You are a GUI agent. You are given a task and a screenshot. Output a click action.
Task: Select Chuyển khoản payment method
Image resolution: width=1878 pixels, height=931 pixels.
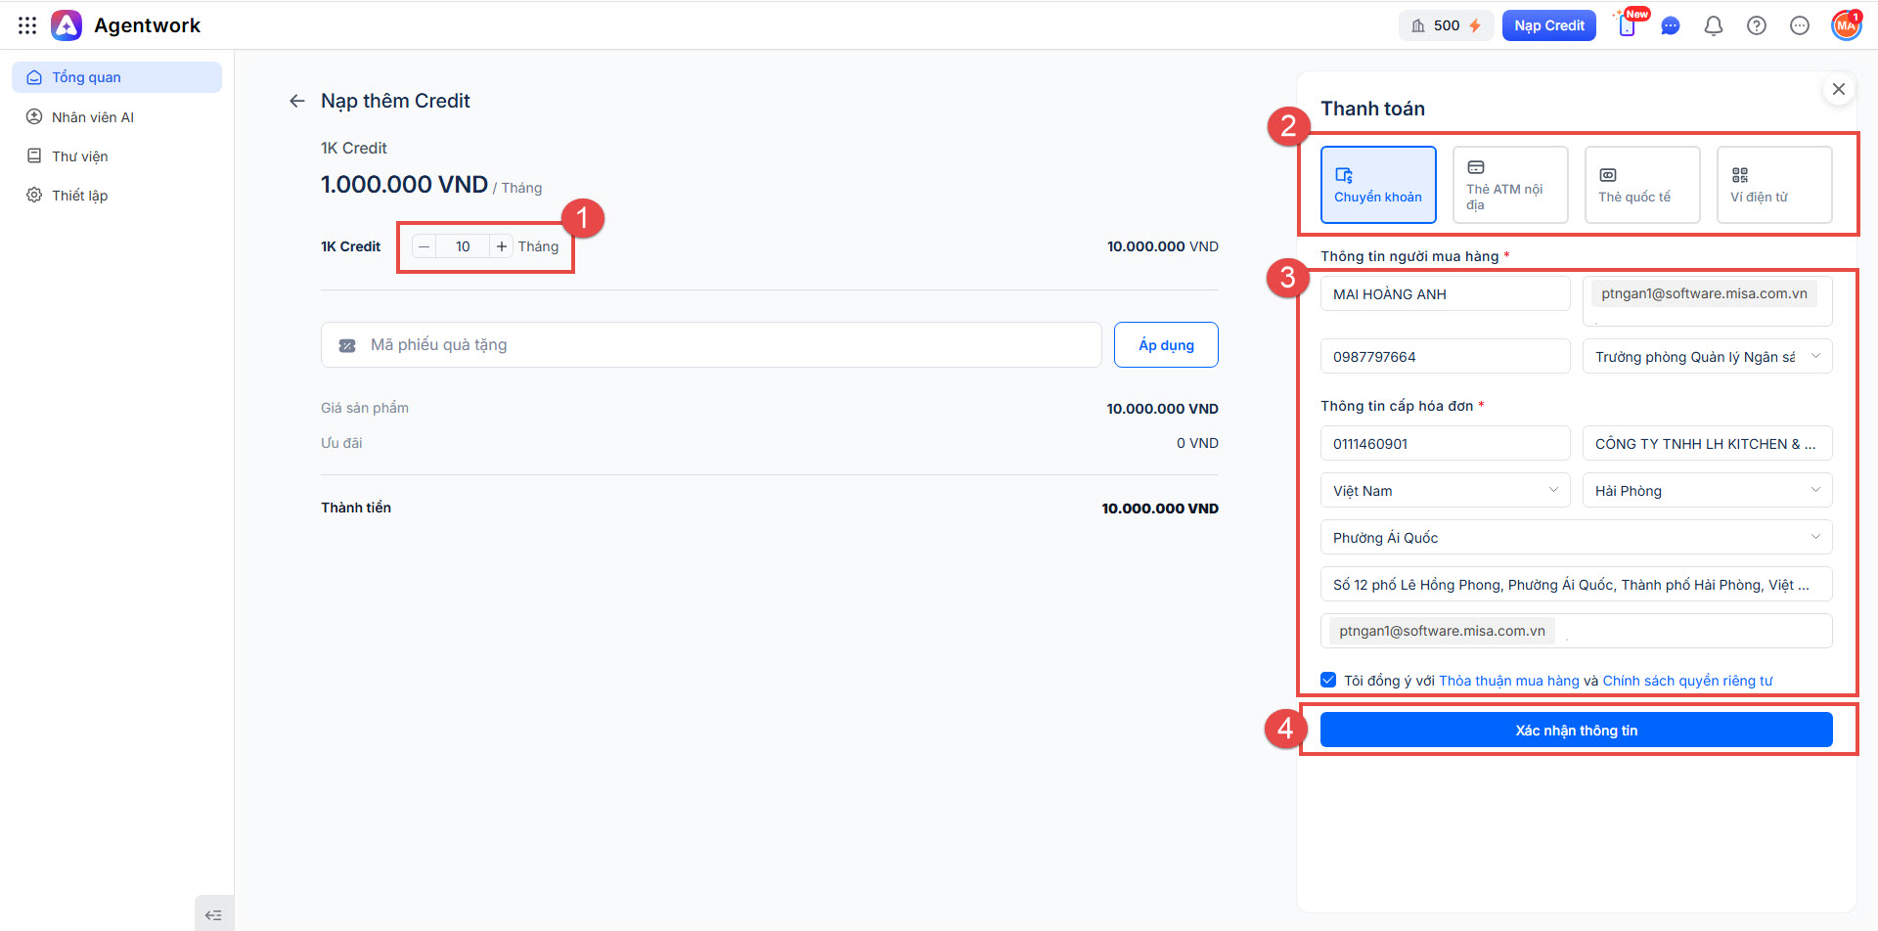point(1377,185)
